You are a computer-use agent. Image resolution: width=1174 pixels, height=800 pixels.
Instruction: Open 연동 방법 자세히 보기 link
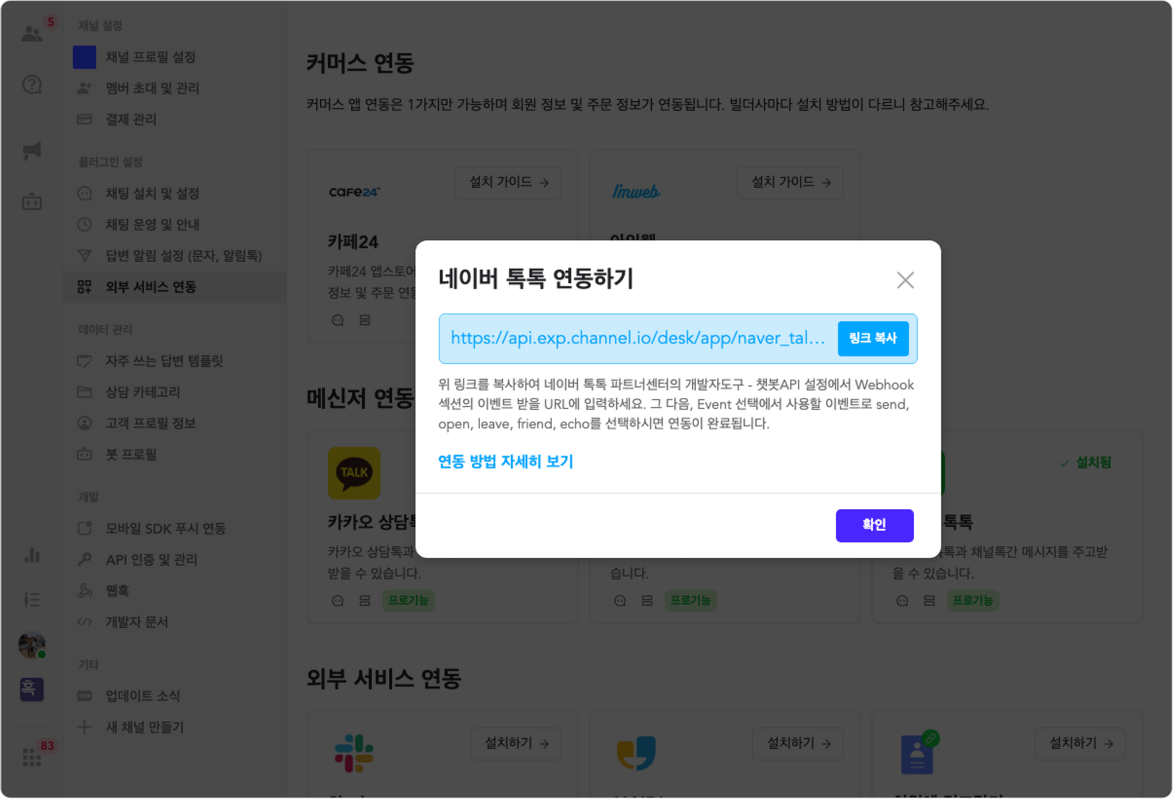click(505, 462)
